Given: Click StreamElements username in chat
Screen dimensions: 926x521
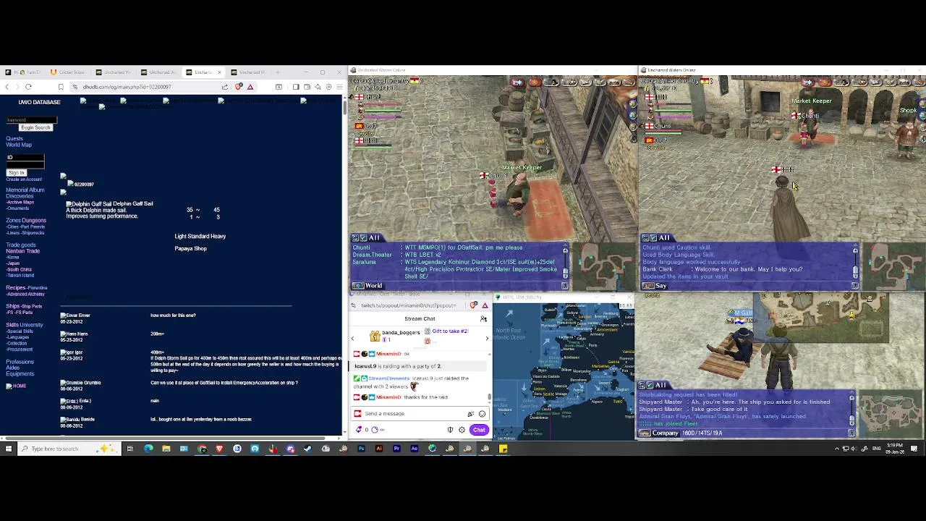Looking at the screenshot, I should coord(389,378).
